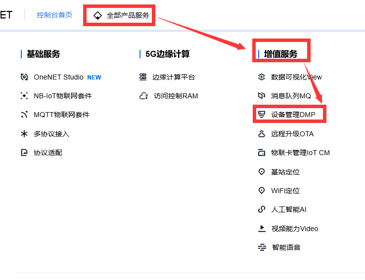Screen dimensions: 365x280
Task: Open 边缘计算平台
Action: click(174, 77)
